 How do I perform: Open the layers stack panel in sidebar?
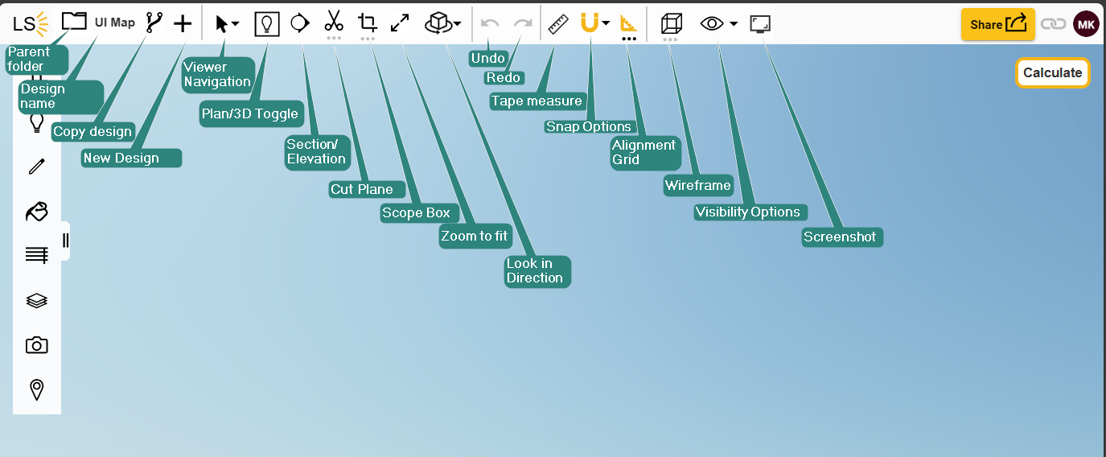pyautogui.click(x=36, y=300)
